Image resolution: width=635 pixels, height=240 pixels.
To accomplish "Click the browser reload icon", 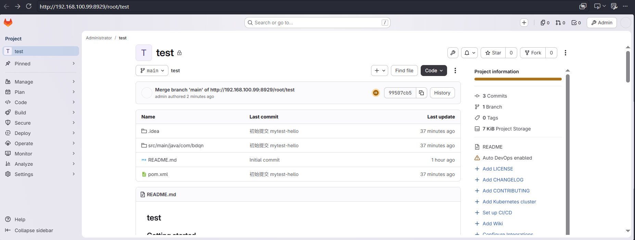I will coord(29,7).
